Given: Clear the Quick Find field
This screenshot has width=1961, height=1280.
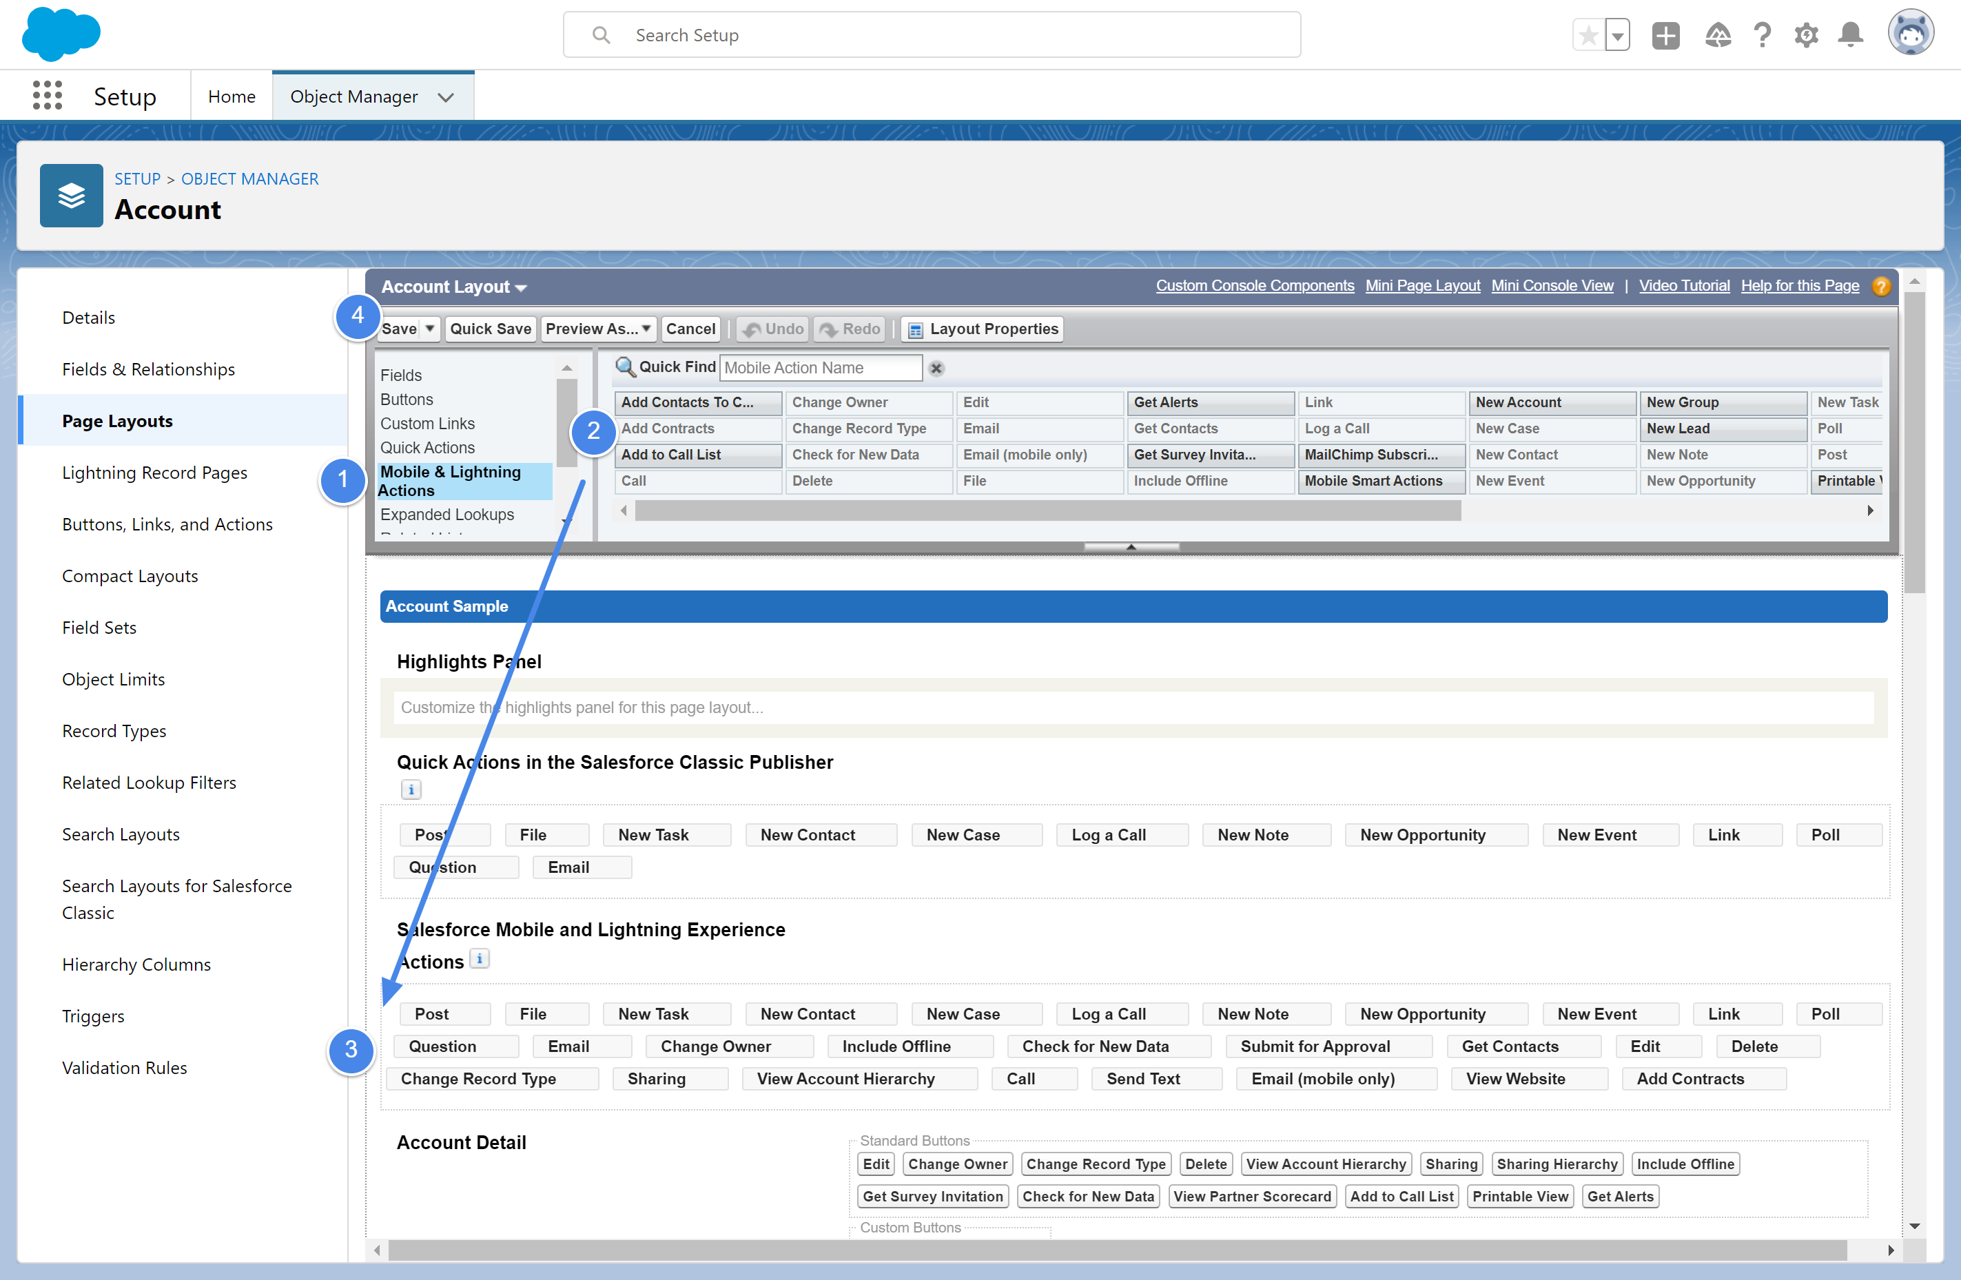Looking at the screenshot, I should click(936, 368).
